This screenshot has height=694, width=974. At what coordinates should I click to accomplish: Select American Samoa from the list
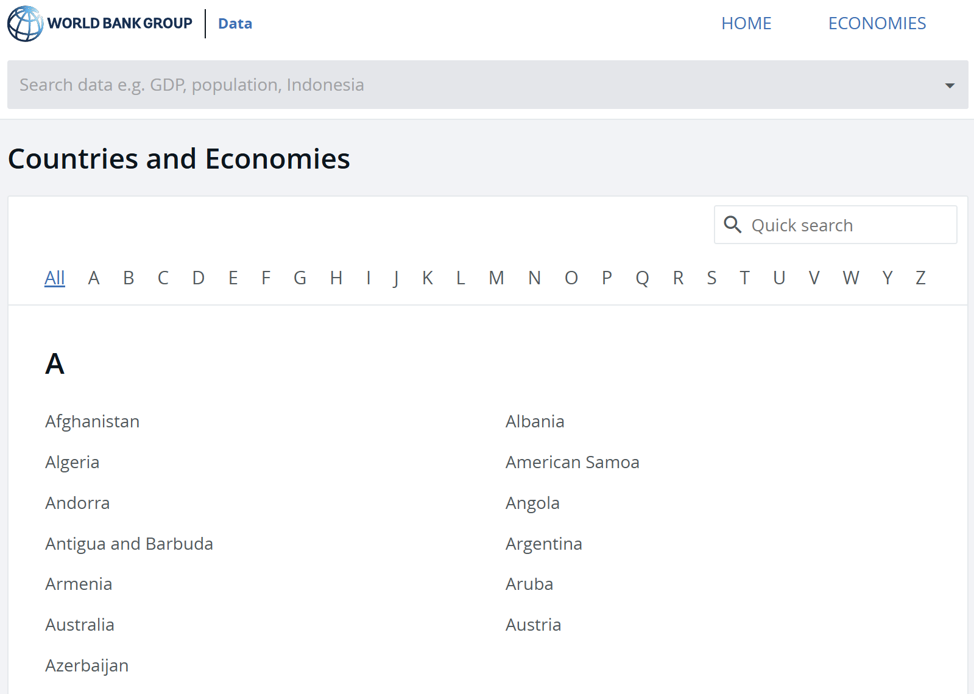pyautogui.click(x=572, y=461)
